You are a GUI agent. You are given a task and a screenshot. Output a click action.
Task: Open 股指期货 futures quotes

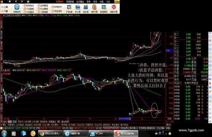(104, 9)
